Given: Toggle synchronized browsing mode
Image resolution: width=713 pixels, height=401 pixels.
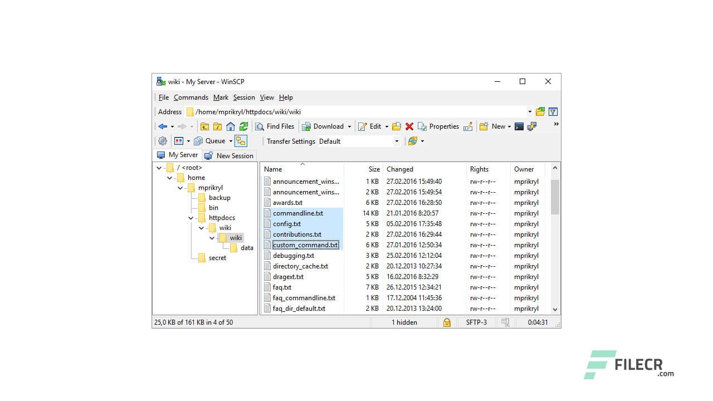Looking at the screenshot, I should (240, 141).
